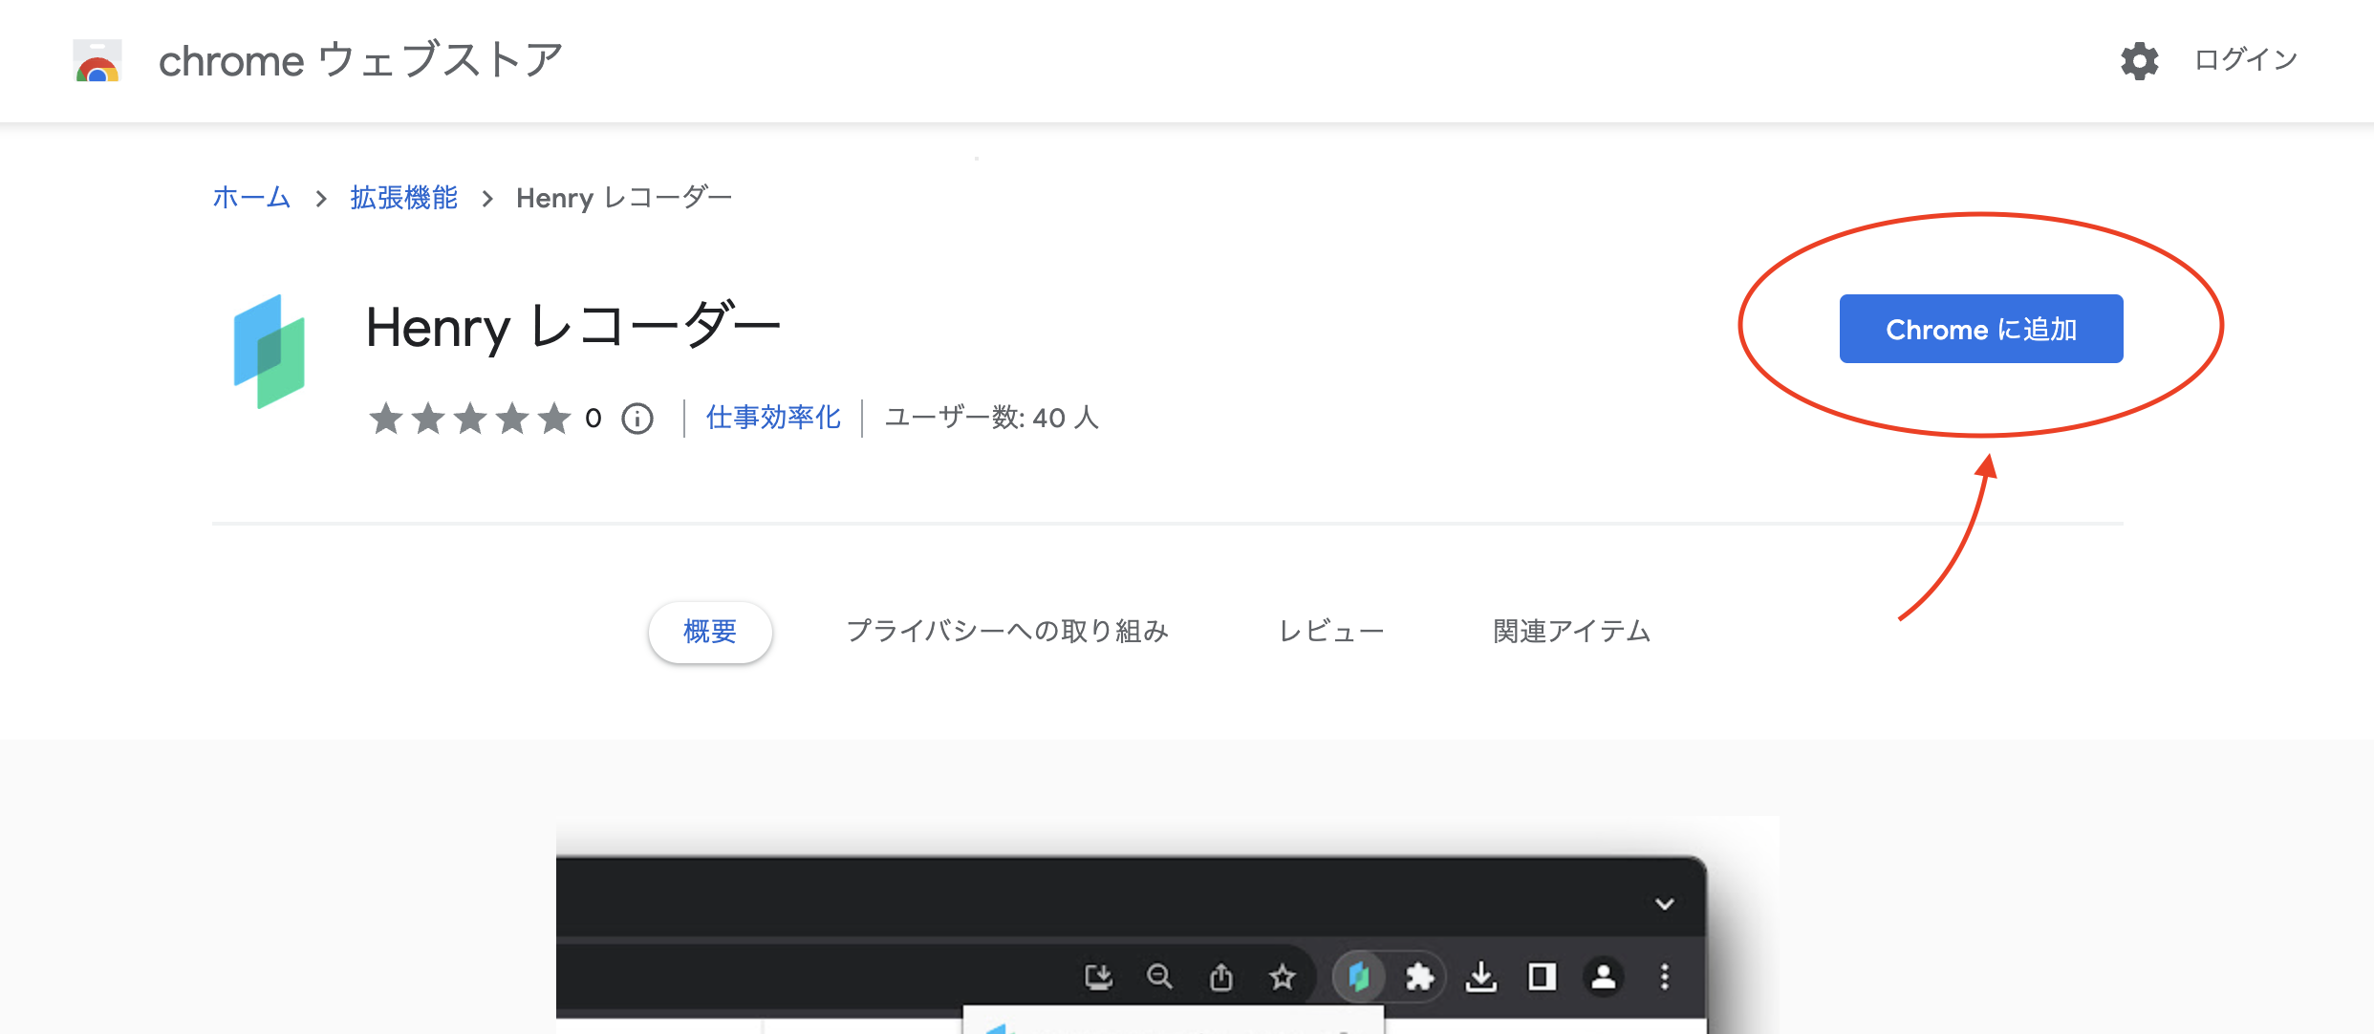Click the side panel icon in preview
The image size is (2374, 1034).
click(1542, 977)
